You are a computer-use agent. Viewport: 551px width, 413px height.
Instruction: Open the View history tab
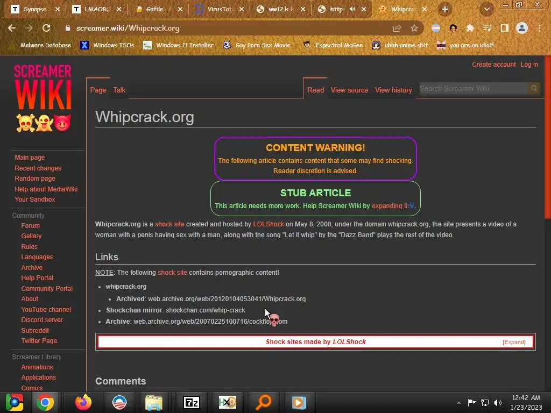click(x=393, y=90)
